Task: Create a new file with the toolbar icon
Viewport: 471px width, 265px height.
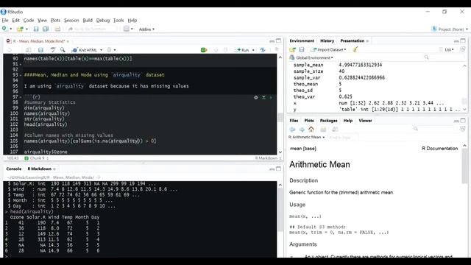Action: tap(4, 29)
